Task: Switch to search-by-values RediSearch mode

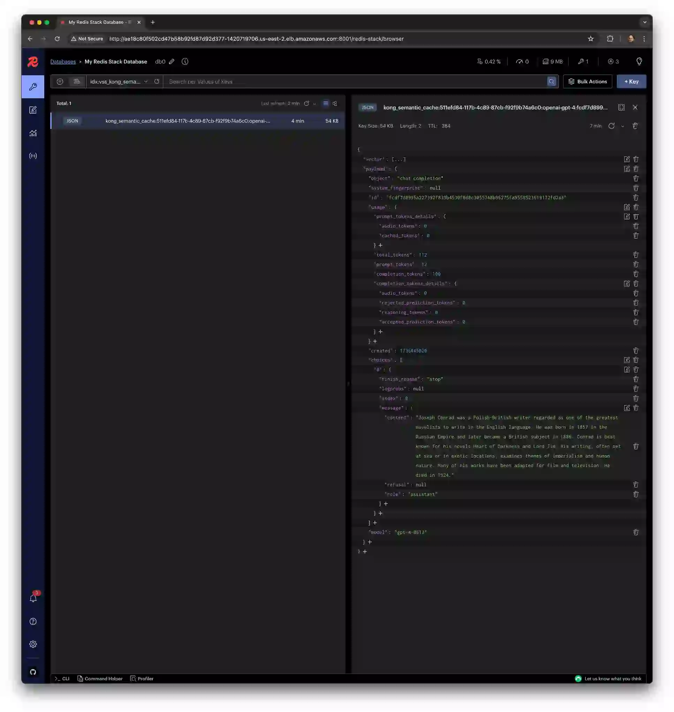Action: click(x=76, y=82)
